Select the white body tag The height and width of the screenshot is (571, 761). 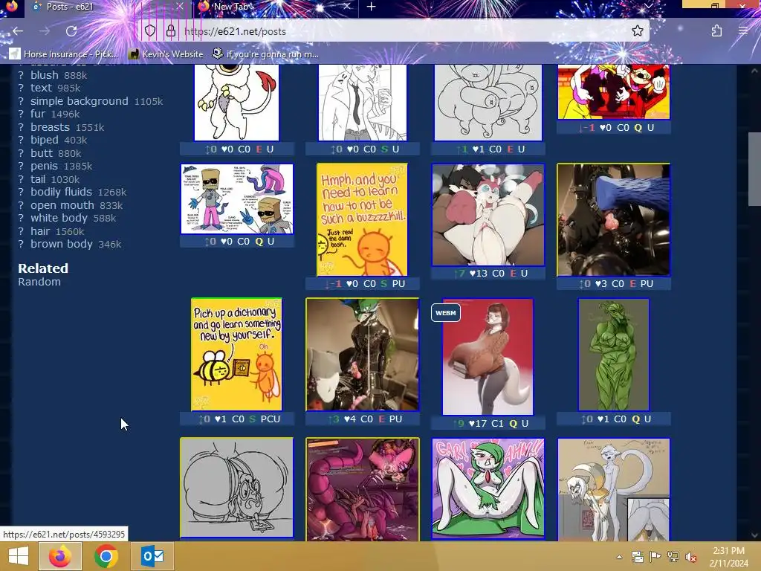point(59,218)
